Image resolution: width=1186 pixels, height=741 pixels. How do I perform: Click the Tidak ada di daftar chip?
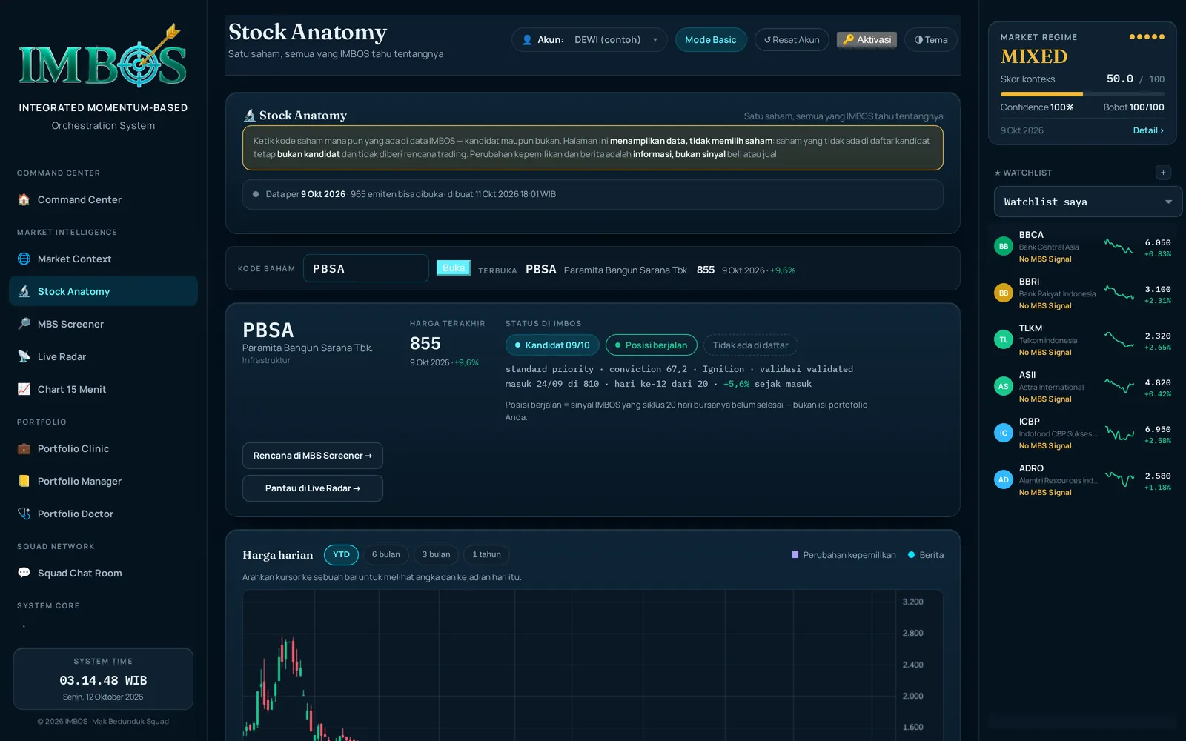pos(750,345)
